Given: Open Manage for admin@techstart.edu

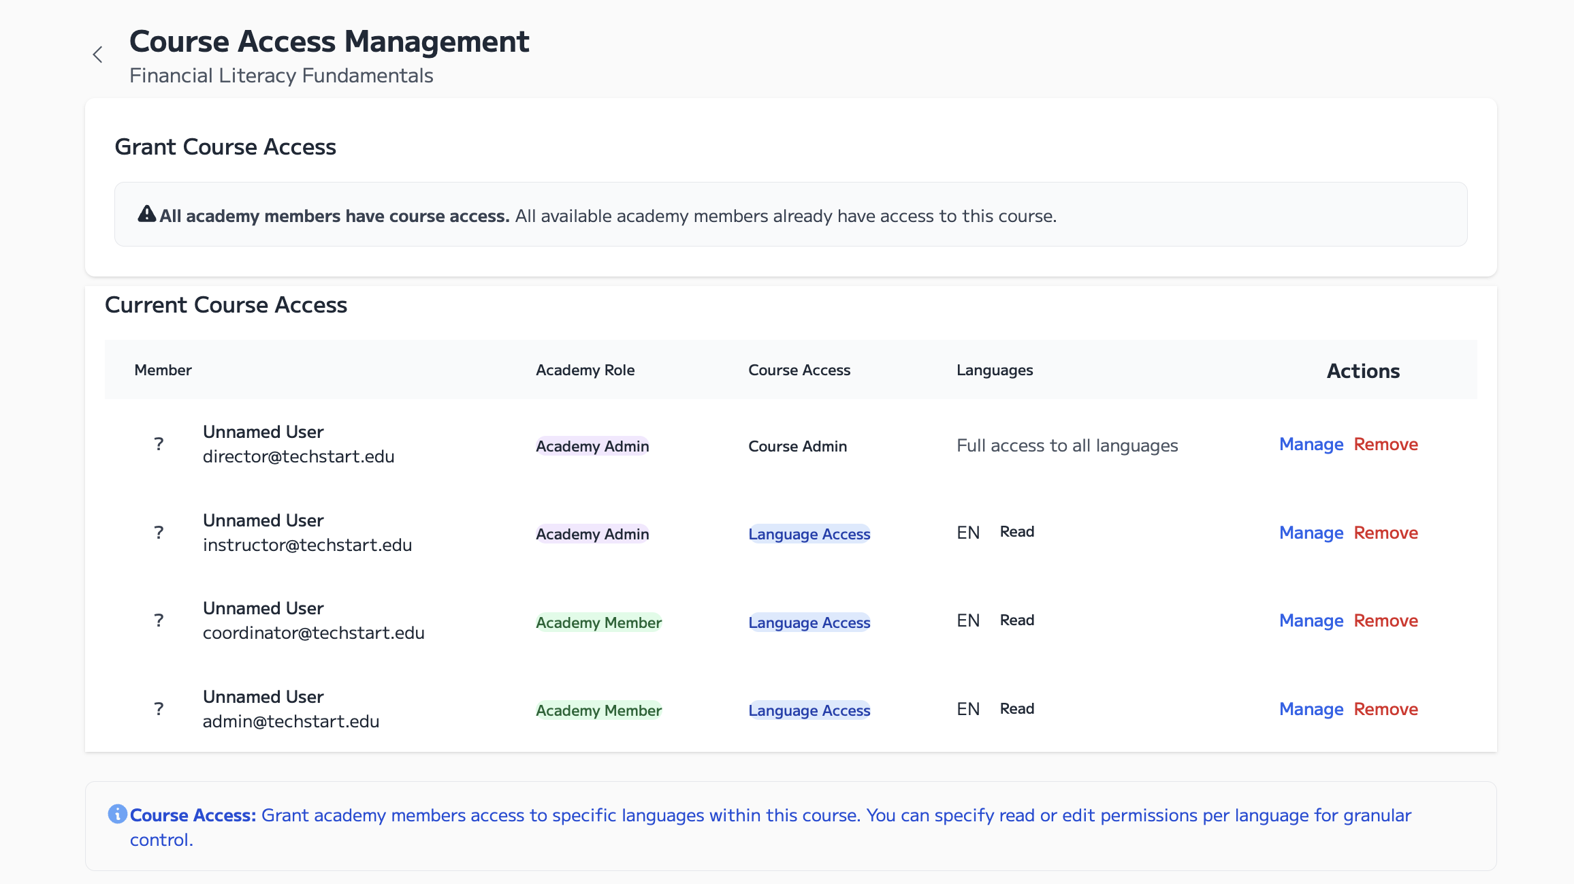Looking at the screenshot, I should tap(1311, 709).
